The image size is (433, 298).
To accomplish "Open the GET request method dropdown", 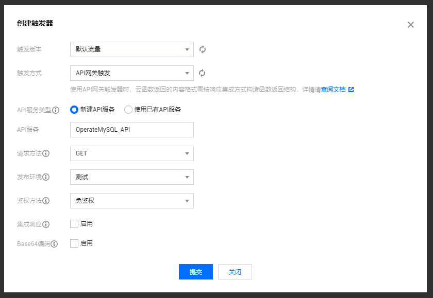I will click(x=131, y=153).
